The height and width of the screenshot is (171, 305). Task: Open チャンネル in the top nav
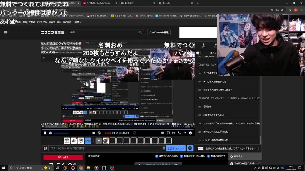pos(42,22)
